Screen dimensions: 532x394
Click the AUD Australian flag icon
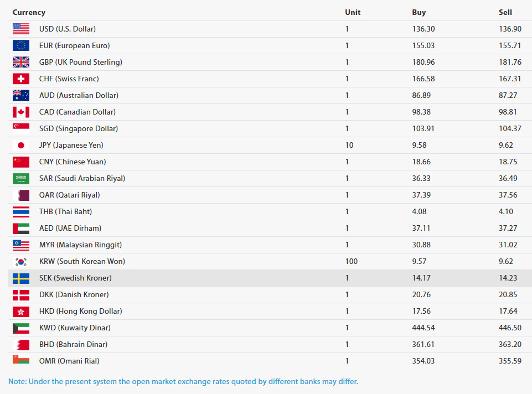[x=20, y=95]
